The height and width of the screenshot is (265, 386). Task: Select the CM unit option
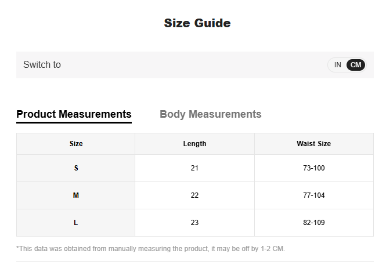point(356,65)
